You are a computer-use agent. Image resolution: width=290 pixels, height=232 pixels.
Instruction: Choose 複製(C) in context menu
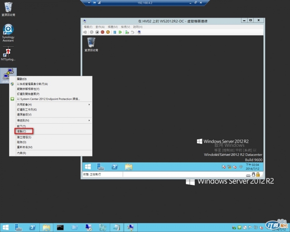[x=51, y=131]
